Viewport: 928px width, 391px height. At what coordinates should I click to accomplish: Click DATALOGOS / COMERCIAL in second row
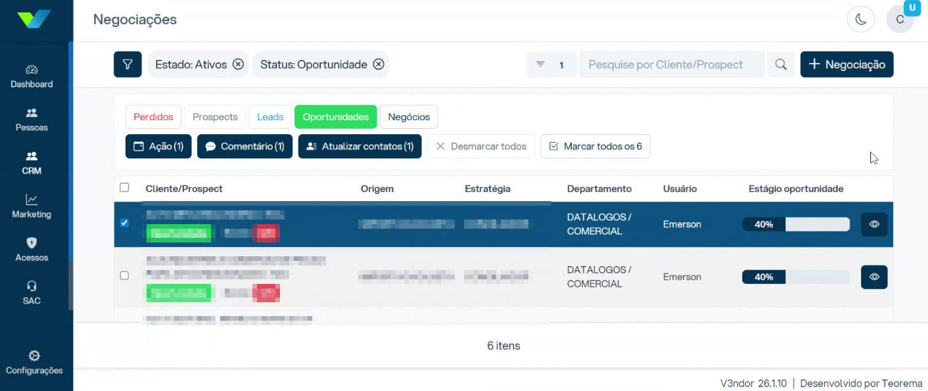(x=599, y=277)
